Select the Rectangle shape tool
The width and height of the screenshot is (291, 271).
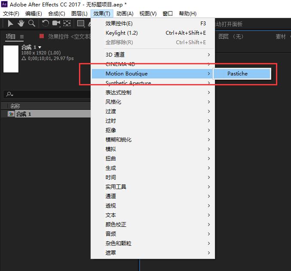[x=81, y=23]
